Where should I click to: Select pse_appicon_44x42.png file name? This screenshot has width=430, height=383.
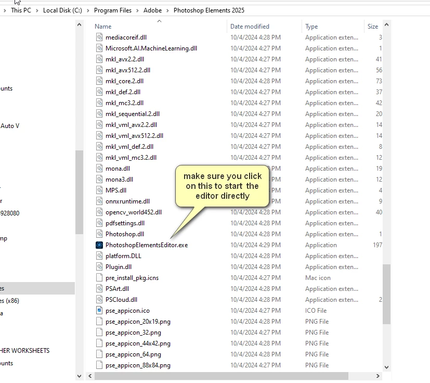(x=138, y=343)
